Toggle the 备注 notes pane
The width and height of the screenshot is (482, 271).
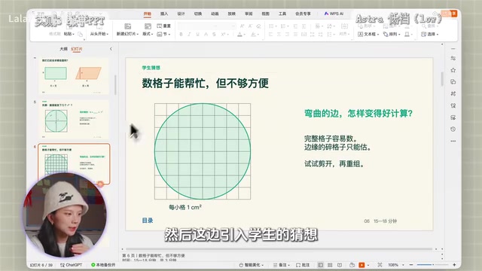point(281,265)
